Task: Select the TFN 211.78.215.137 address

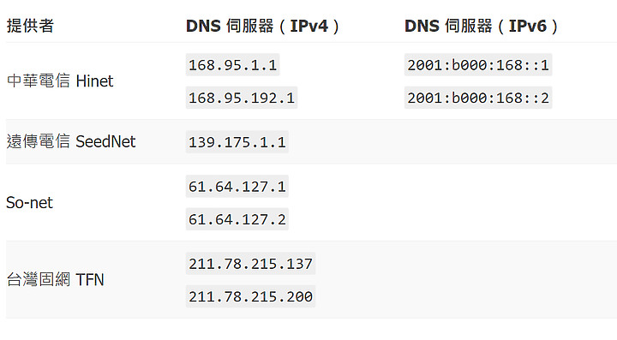Action: coord(250,264)
